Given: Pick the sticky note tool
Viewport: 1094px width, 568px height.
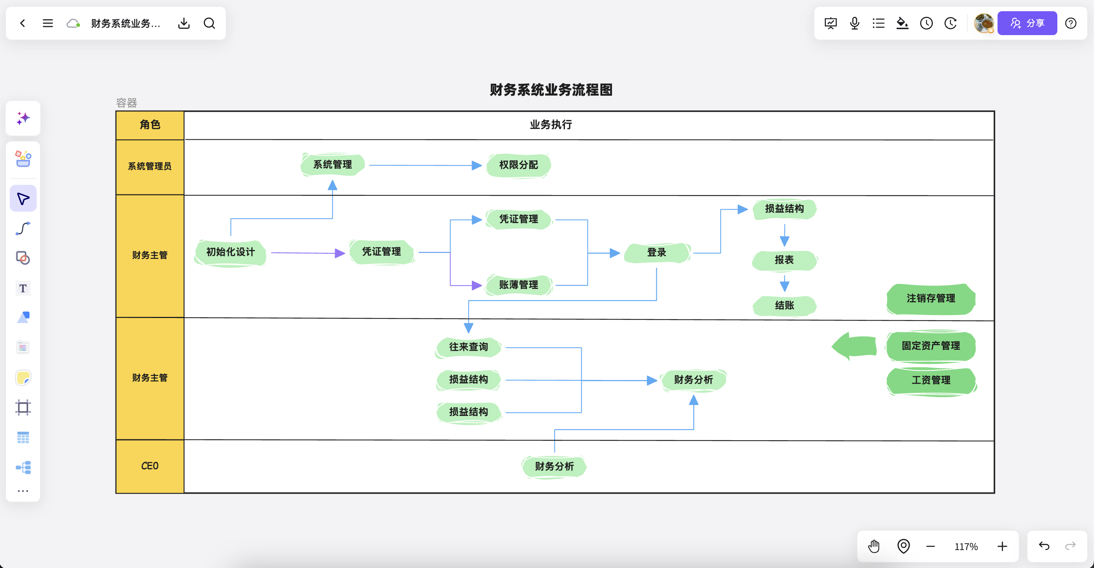Looking at the screenshot, I should 23,377.
